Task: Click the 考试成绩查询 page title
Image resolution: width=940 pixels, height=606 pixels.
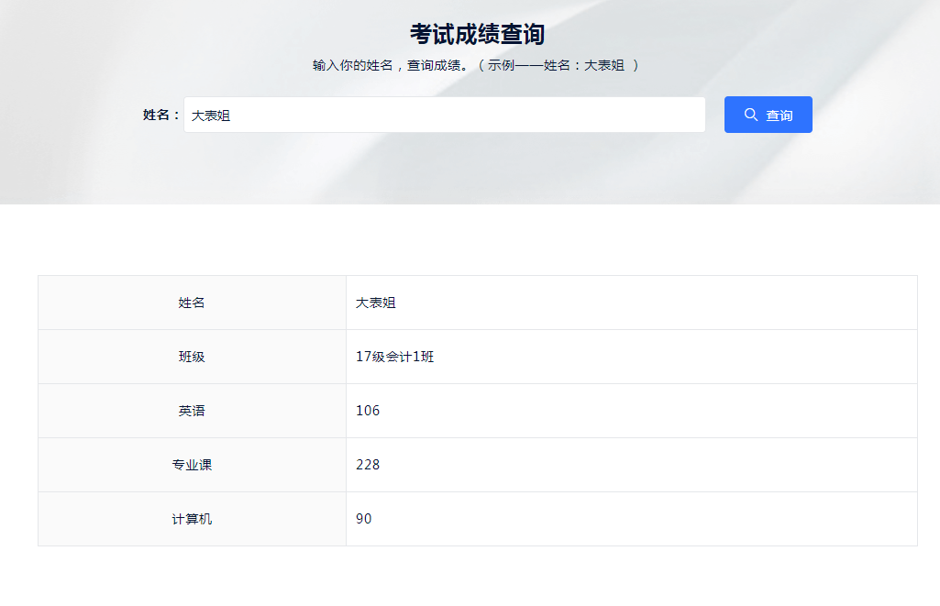Action: click(x=477, y=34)
